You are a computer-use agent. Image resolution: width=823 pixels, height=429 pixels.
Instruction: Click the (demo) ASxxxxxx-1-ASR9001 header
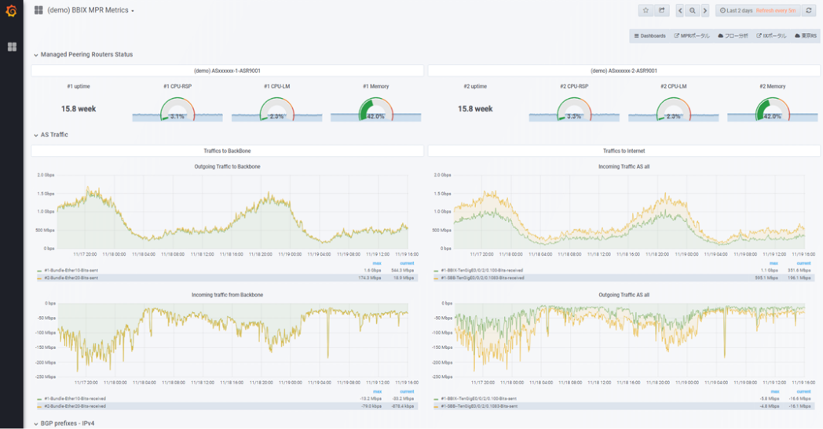point(227,71)
